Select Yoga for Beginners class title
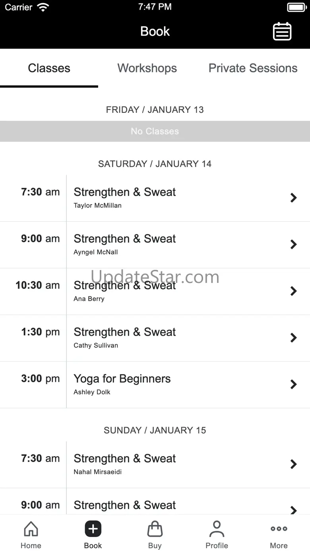This screenshot has width=310, height=551. [122, 379]
